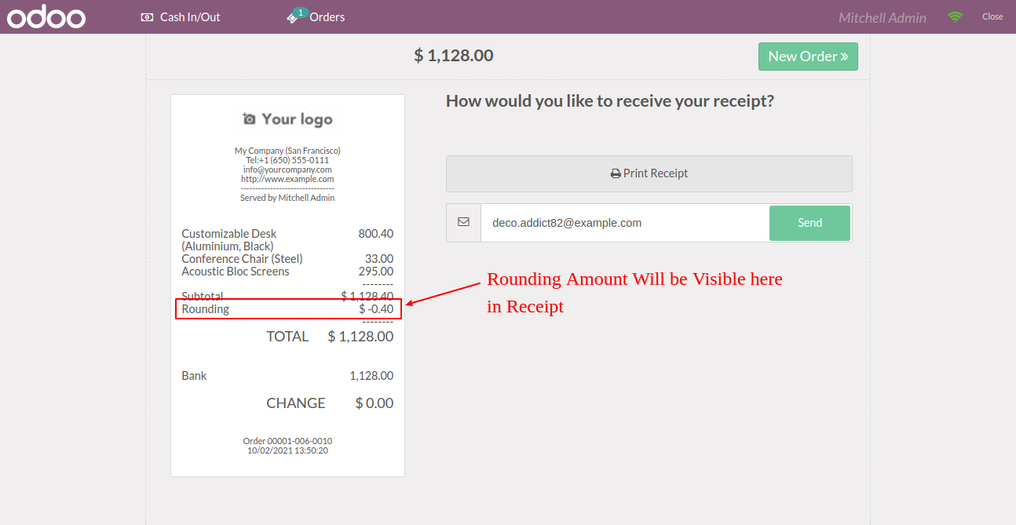
Task: Click the Customizable Desk receipt line
Action: point(287,239)
